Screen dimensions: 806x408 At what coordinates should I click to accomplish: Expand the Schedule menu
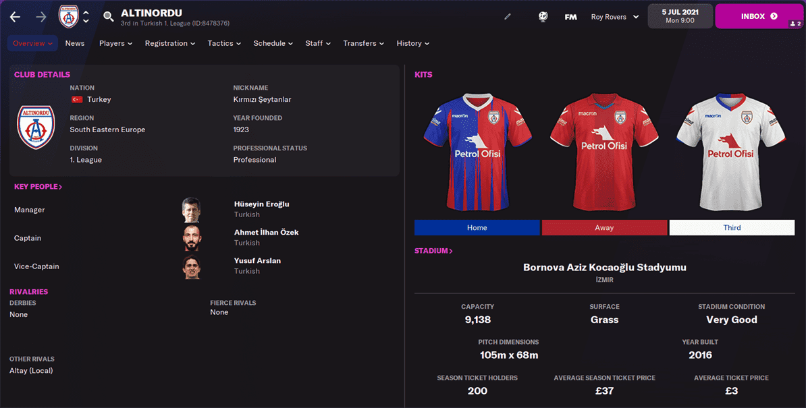click(273, 43)
